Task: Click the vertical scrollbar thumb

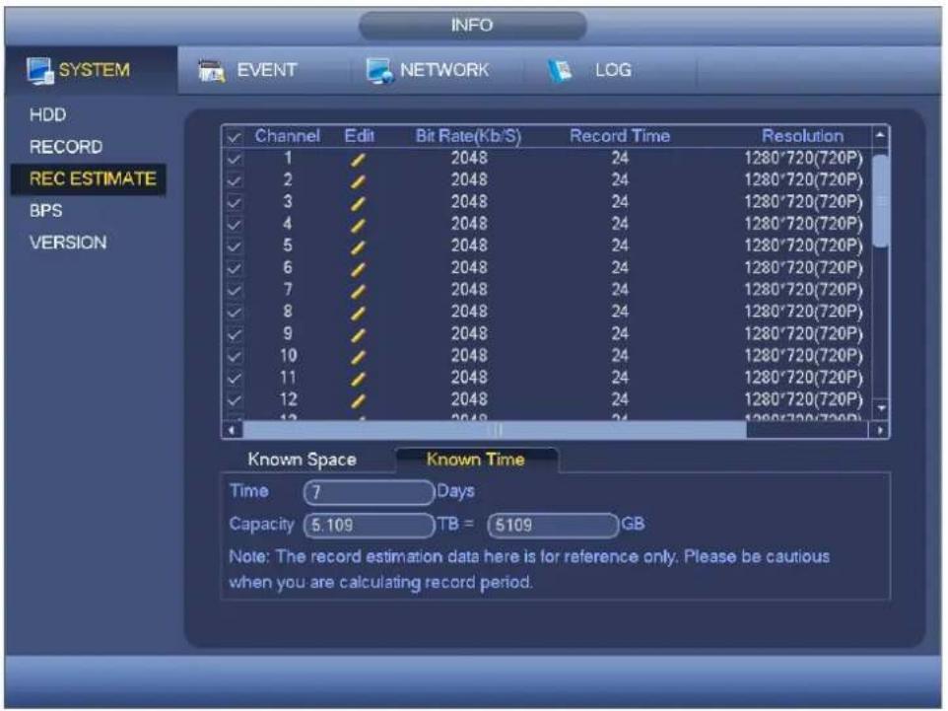Action: click(880, 200)
